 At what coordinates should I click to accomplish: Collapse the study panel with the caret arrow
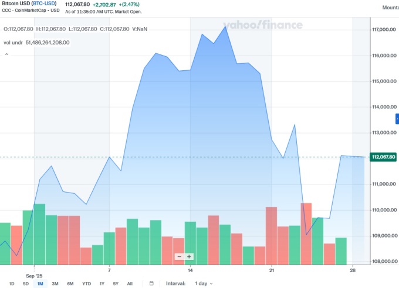click(x=7, y=54)
